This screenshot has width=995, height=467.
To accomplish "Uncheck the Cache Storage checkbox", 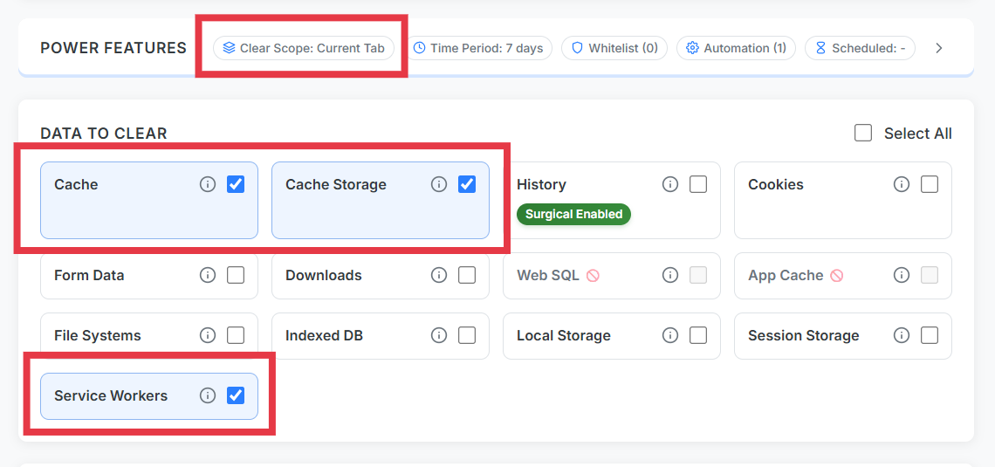I will [x=467, y=185].
